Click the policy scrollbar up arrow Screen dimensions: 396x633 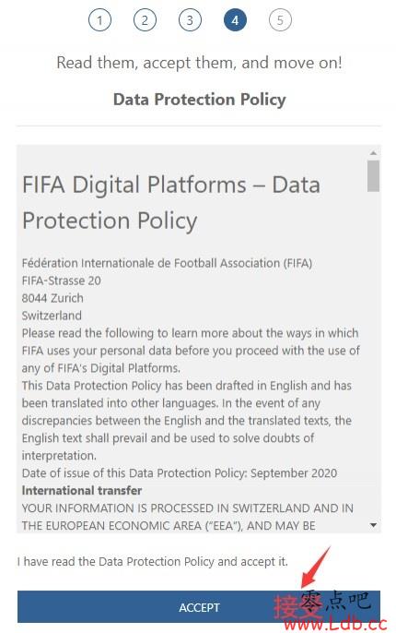374,153
